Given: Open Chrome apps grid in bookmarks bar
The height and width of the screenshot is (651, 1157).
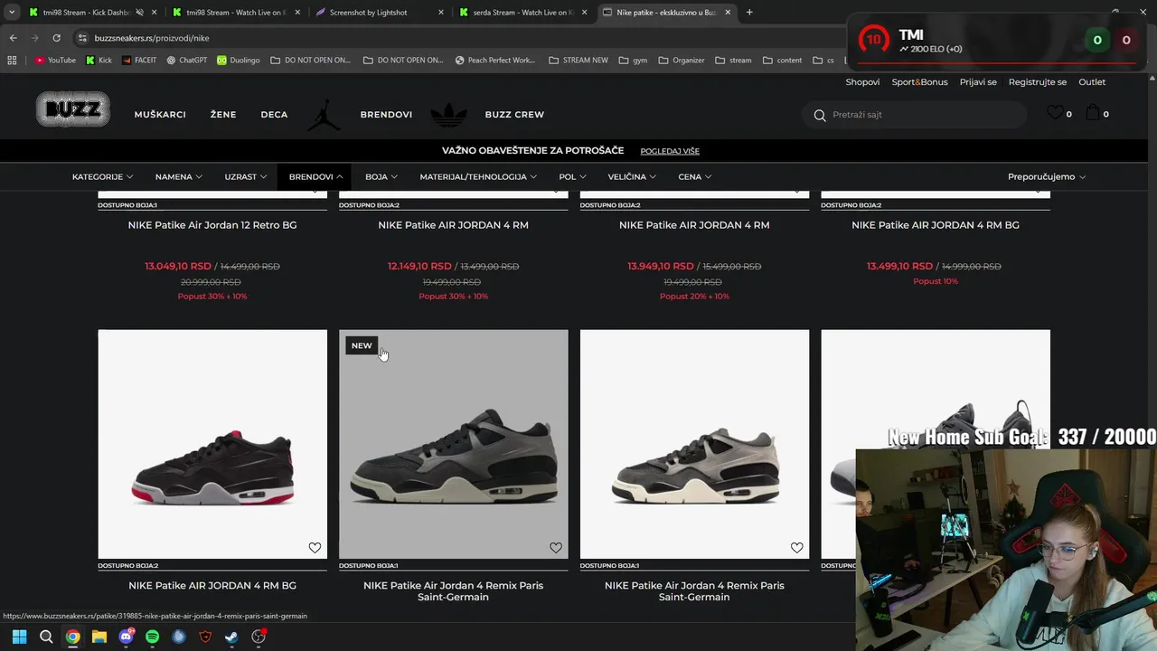Looking at the screenshot, I should [12, 61].
